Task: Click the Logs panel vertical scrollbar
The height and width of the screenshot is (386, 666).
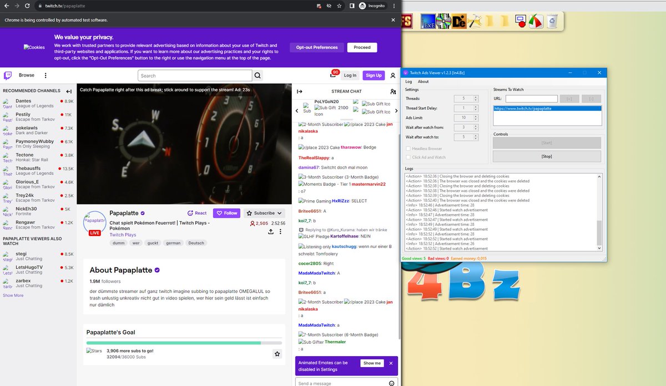Action: point(599,212)
